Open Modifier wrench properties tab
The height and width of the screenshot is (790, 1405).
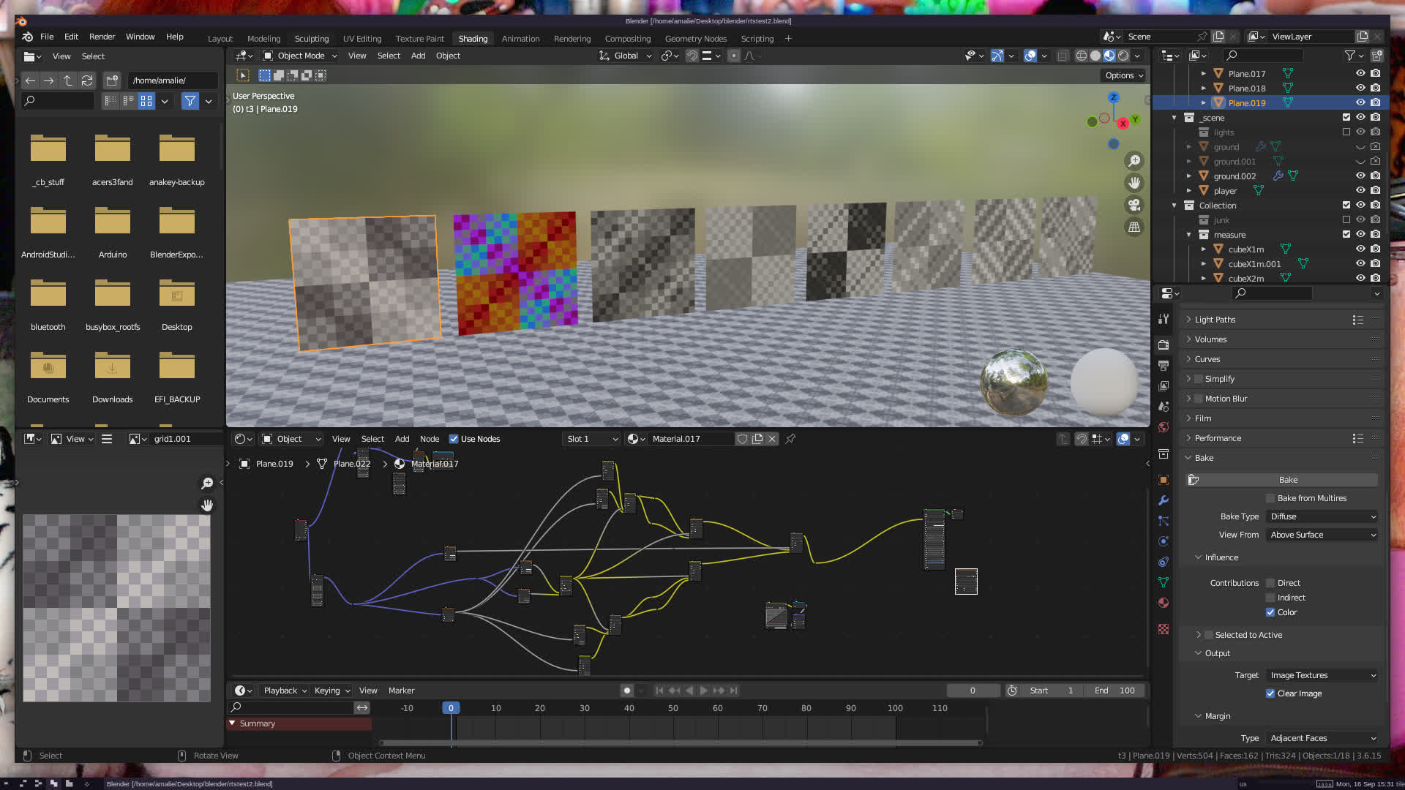1164,500
